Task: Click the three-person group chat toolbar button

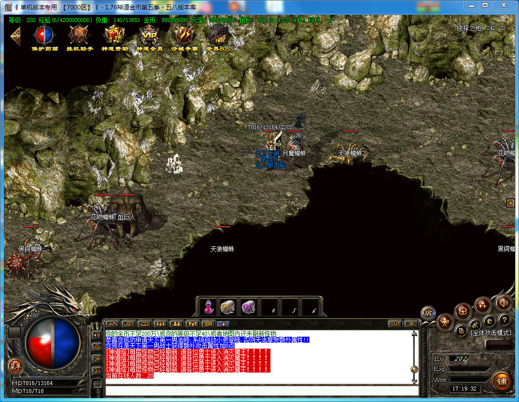Action: click(x=160, y=324)
